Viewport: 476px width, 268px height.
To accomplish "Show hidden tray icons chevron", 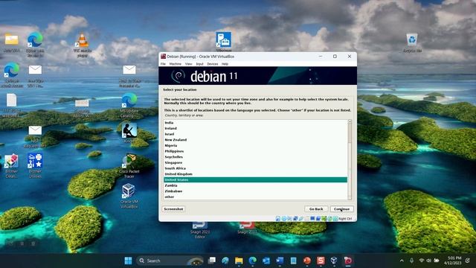I will 402,261.
